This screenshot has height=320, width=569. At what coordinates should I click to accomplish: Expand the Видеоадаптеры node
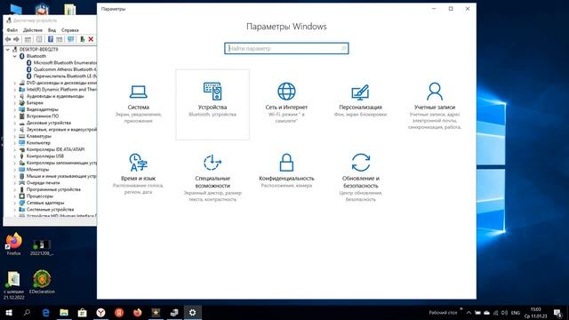15,109
